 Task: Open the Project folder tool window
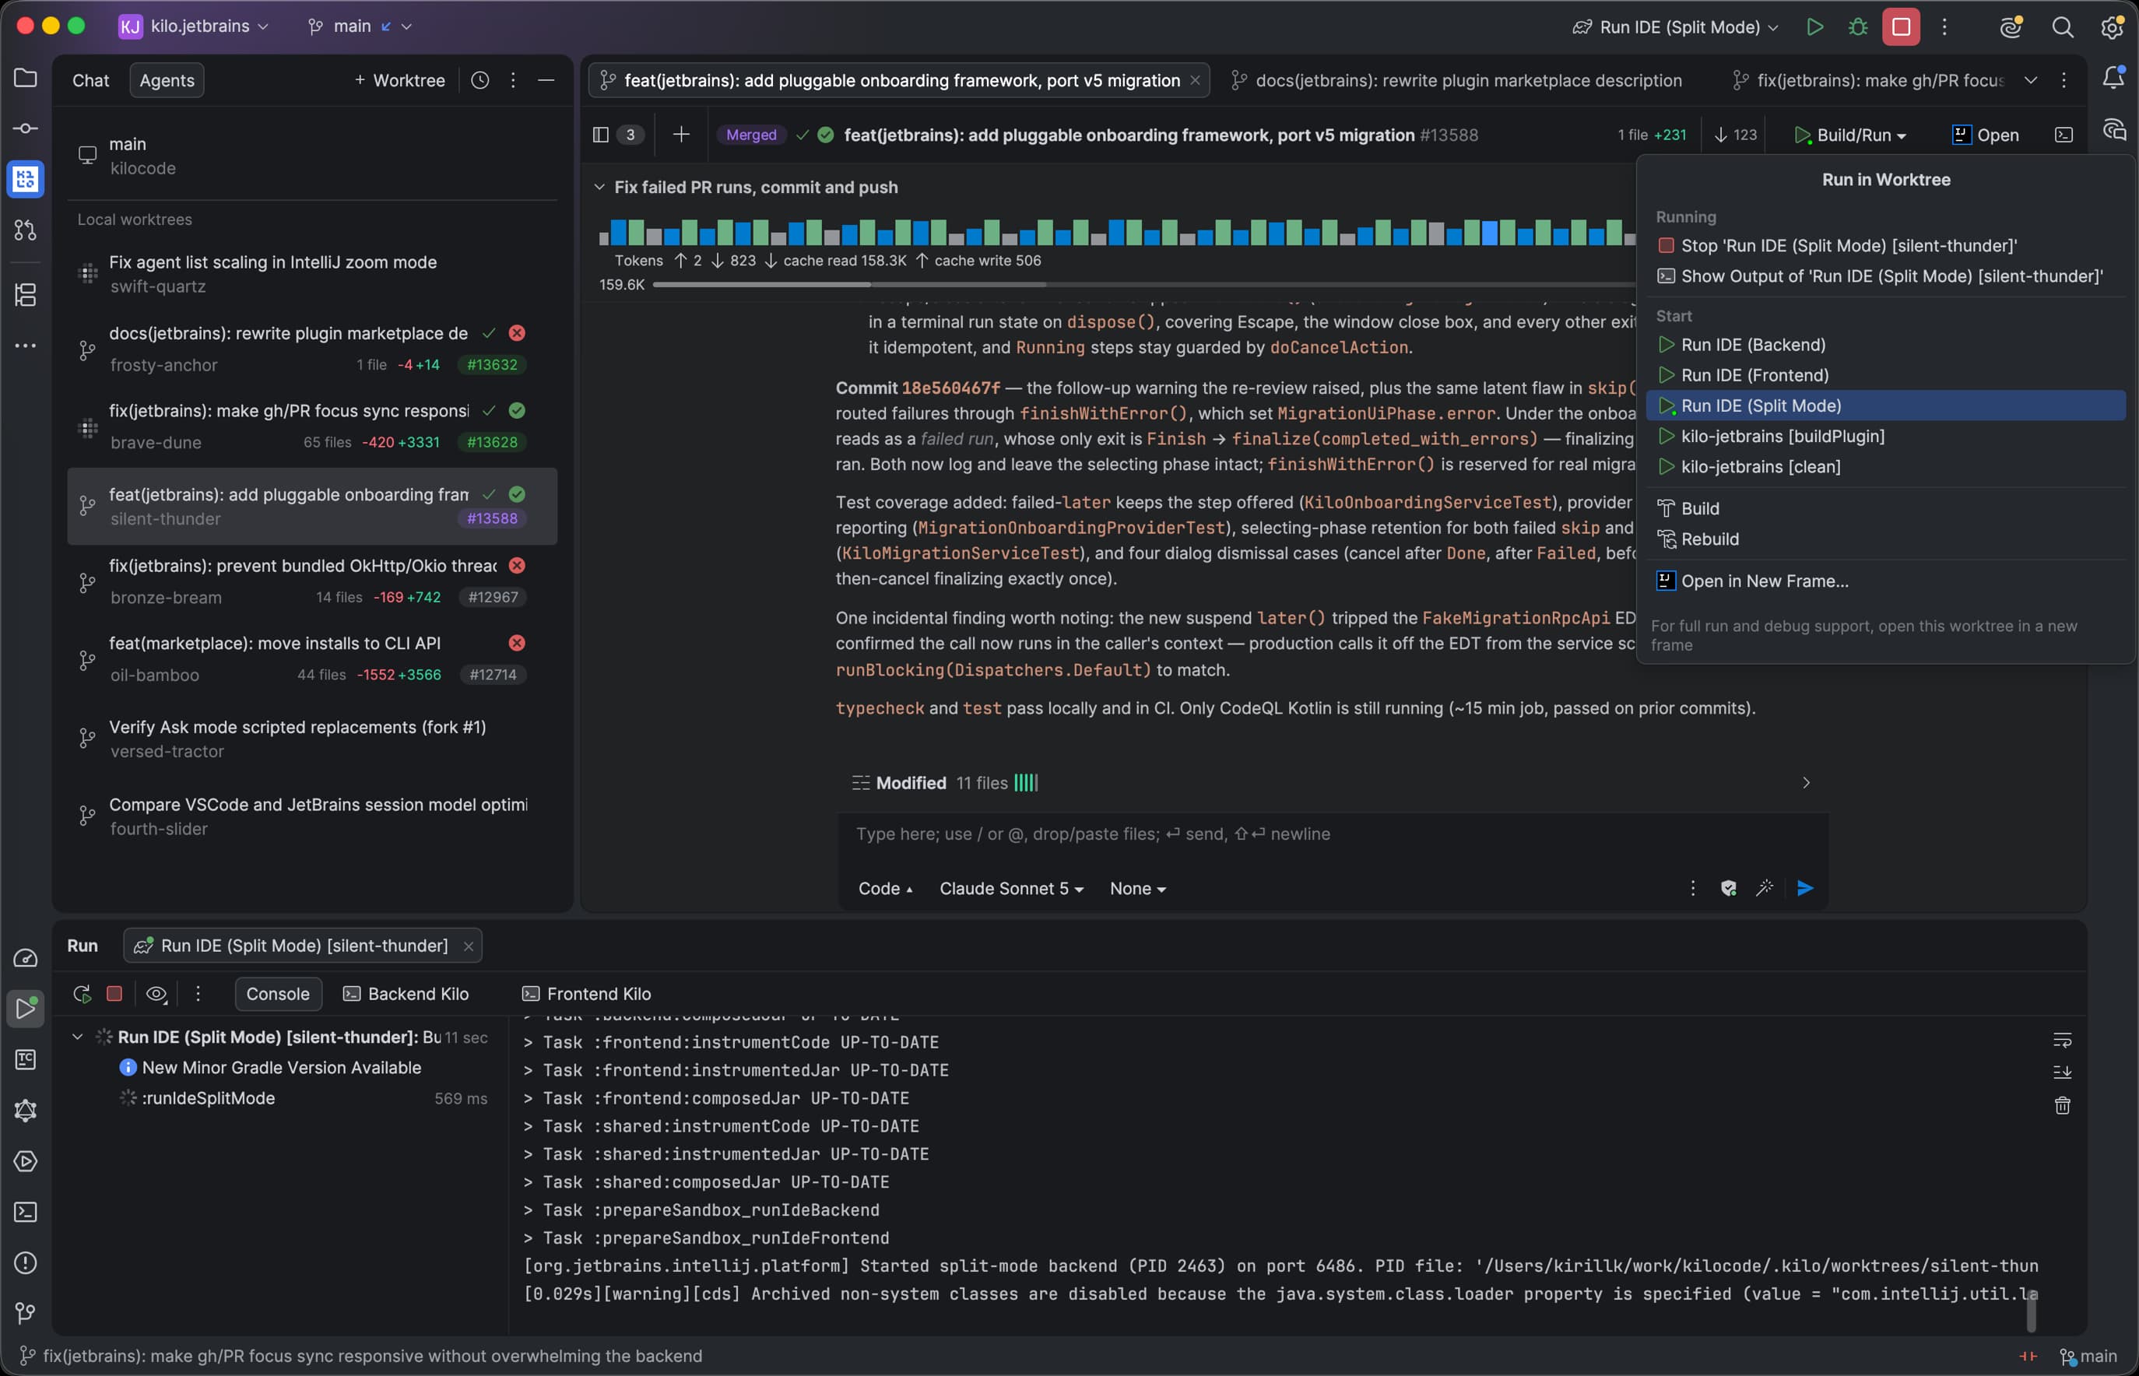click(25, 78)
